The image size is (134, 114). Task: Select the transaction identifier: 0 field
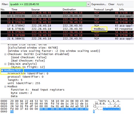tap(28, 74)
